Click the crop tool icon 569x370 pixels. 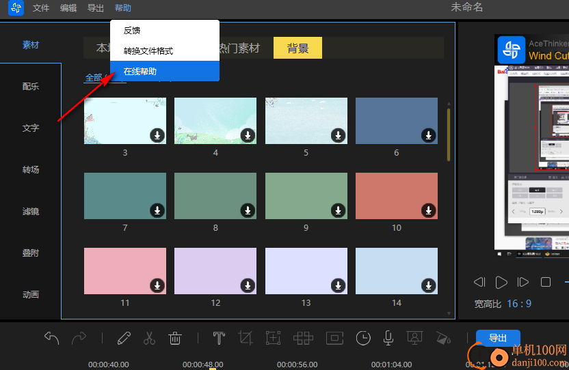246,338
